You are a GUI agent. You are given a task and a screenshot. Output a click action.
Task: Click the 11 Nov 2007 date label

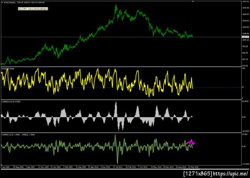[x=43, y=167]
